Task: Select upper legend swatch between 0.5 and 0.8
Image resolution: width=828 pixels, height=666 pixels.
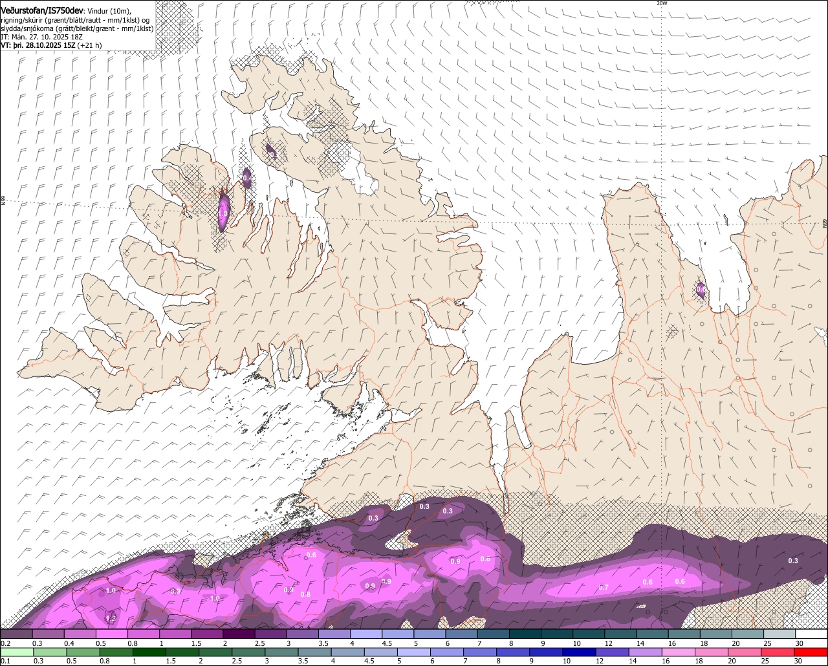Action: click(112, 634)
